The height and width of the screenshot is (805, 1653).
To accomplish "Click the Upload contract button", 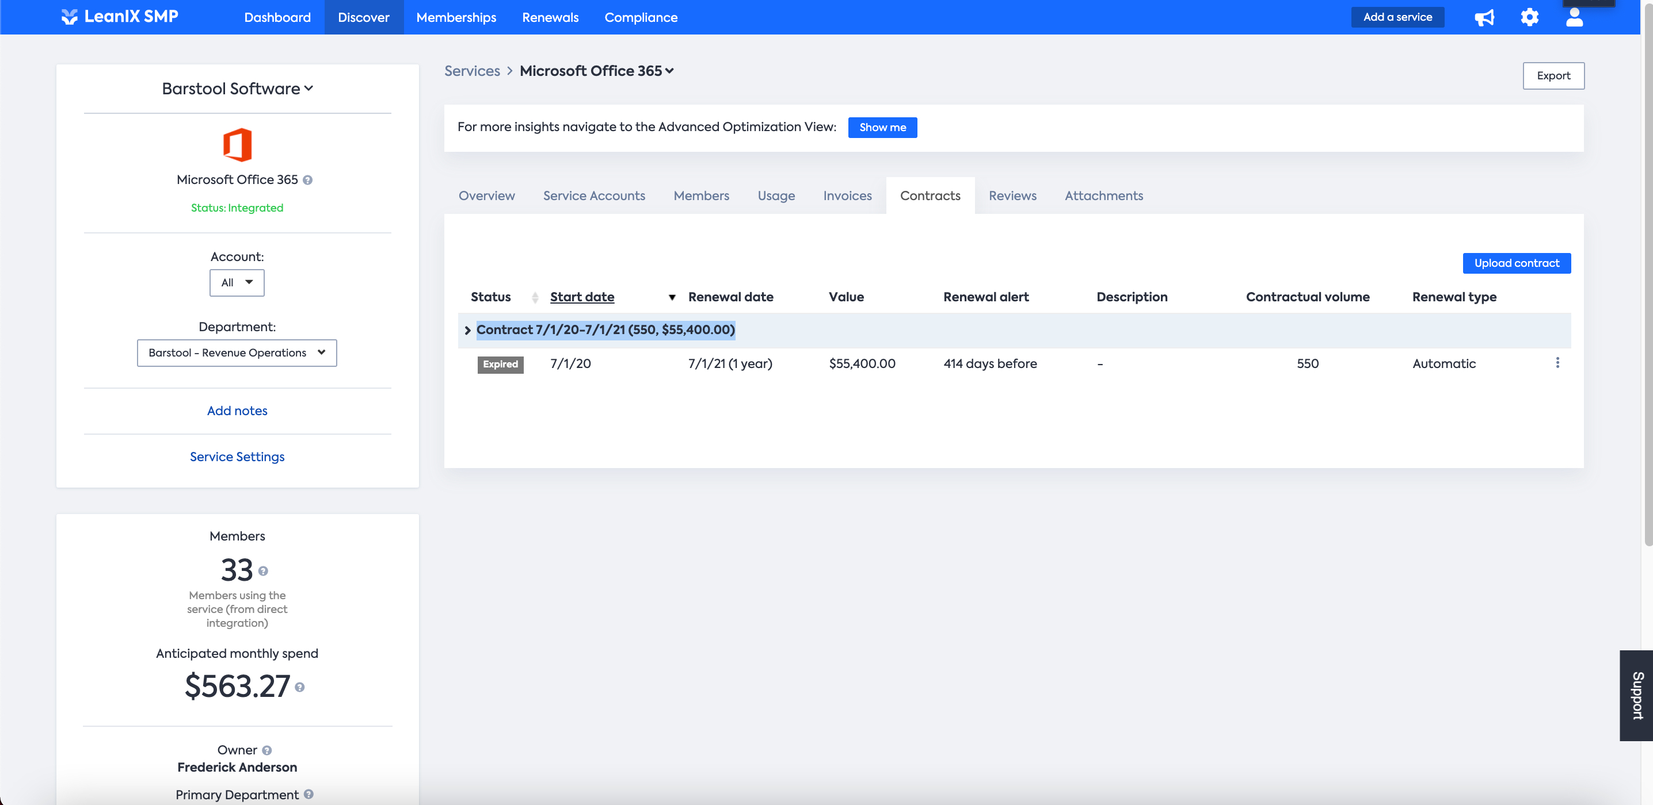I will (x=1517, y=263).
